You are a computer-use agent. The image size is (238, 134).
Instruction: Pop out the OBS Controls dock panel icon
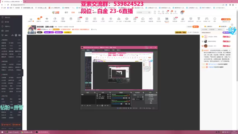pos(156,93)
